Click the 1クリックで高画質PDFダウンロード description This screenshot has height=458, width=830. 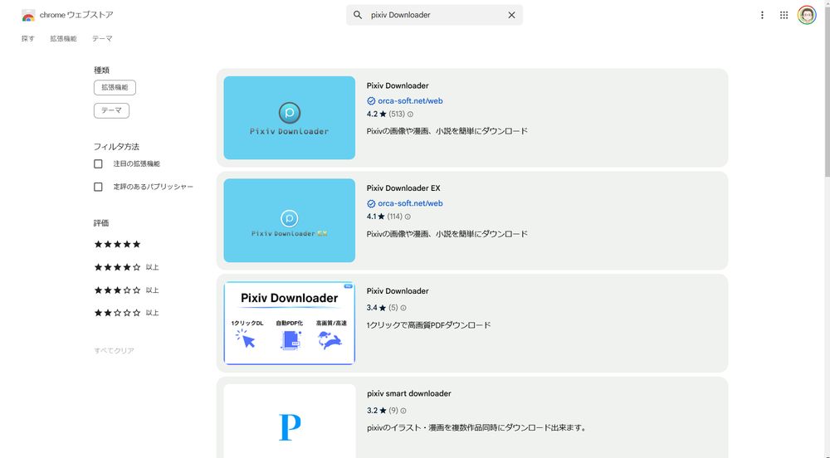pos(429,325)
